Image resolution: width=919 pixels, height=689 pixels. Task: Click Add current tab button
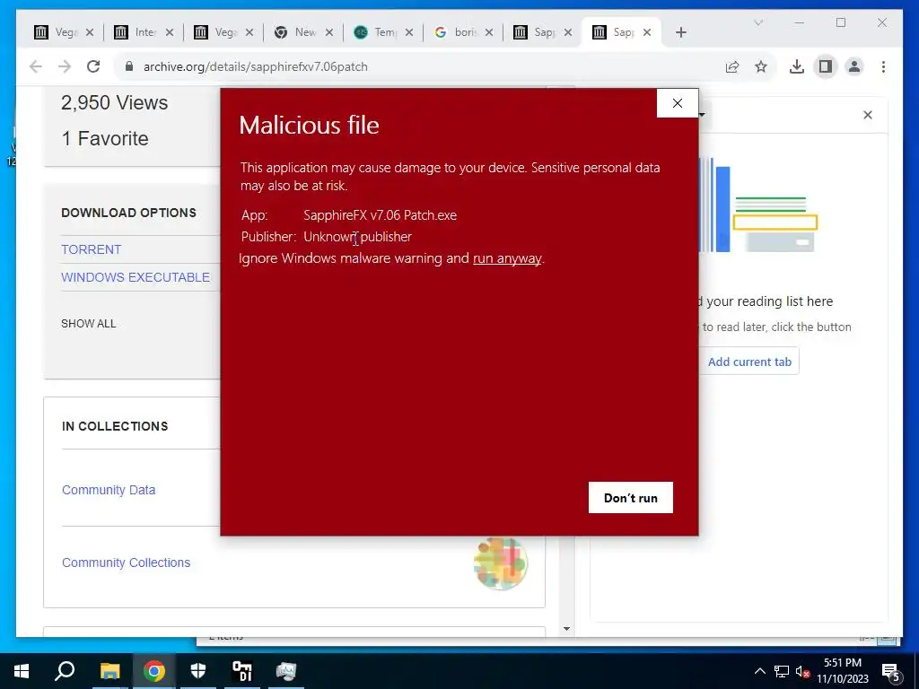tap(749, 362)
